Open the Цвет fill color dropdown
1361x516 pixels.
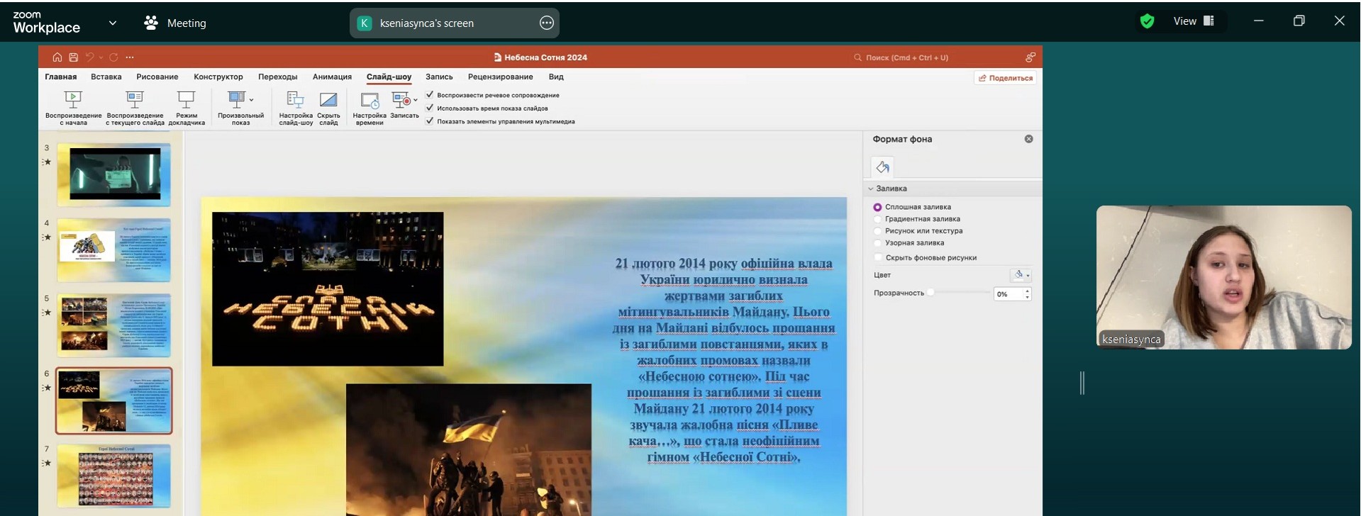pyautogui.click(x=1021, y=275)
